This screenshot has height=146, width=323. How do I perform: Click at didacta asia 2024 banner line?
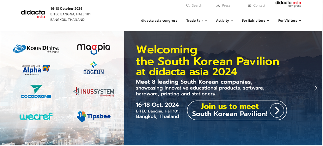(x=187, y=72)
